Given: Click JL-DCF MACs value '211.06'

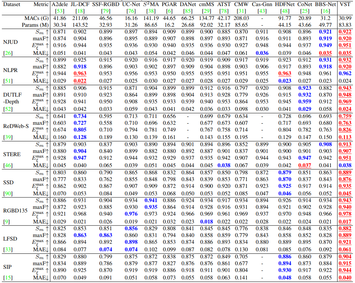Looking at the screenshot, I should click(x=80, y=18).
